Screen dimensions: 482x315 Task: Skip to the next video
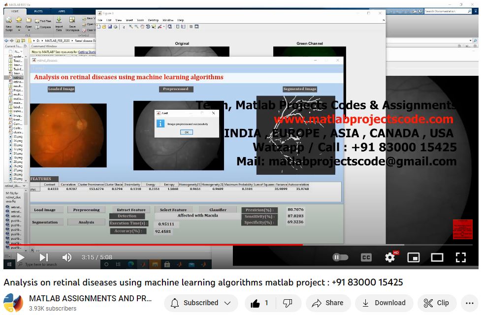(44, 257)
